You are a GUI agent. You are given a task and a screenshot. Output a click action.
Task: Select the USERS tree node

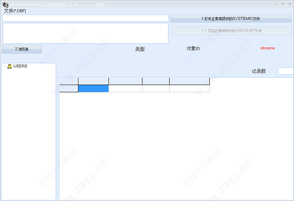20,66
